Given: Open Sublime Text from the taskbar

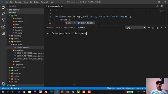Looking at the screenshot, I should [x=62, y=92].
